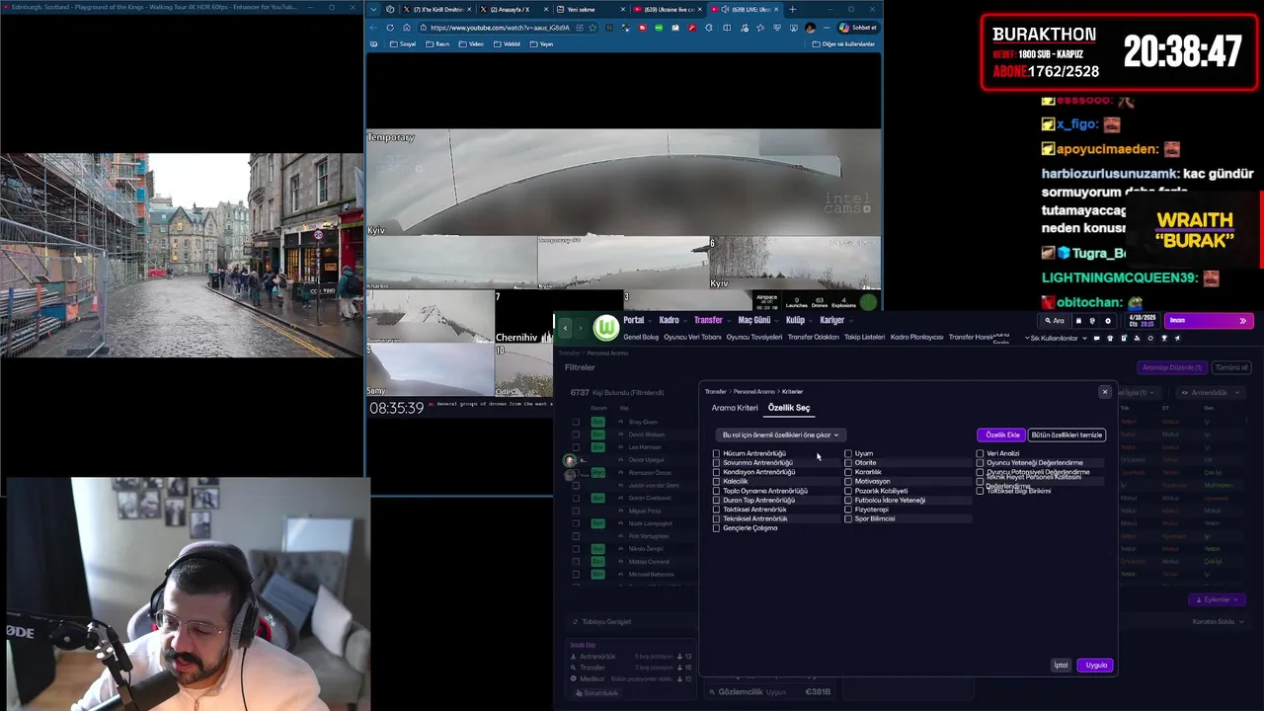This screenshot has width=1264, height=711.
Task: Click the Wolfsburg club badge icon
Action: coord(605,327)
